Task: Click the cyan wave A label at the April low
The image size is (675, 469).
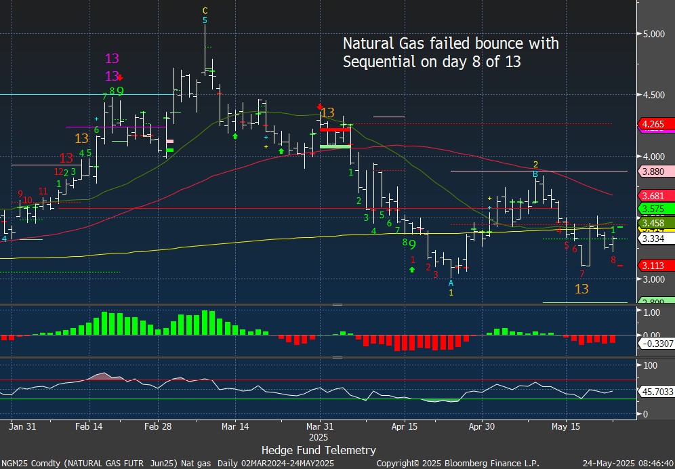Action: pyautogui.click(x=451, y=283)
